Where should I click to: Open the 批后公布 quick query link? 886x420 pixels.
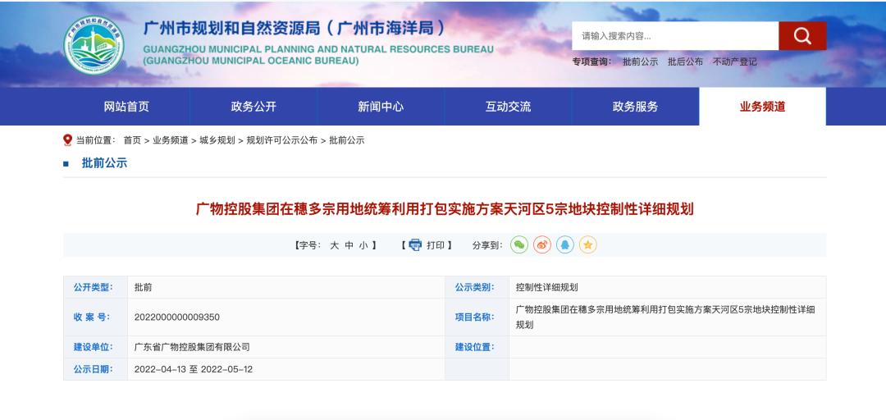pos(685,62)
